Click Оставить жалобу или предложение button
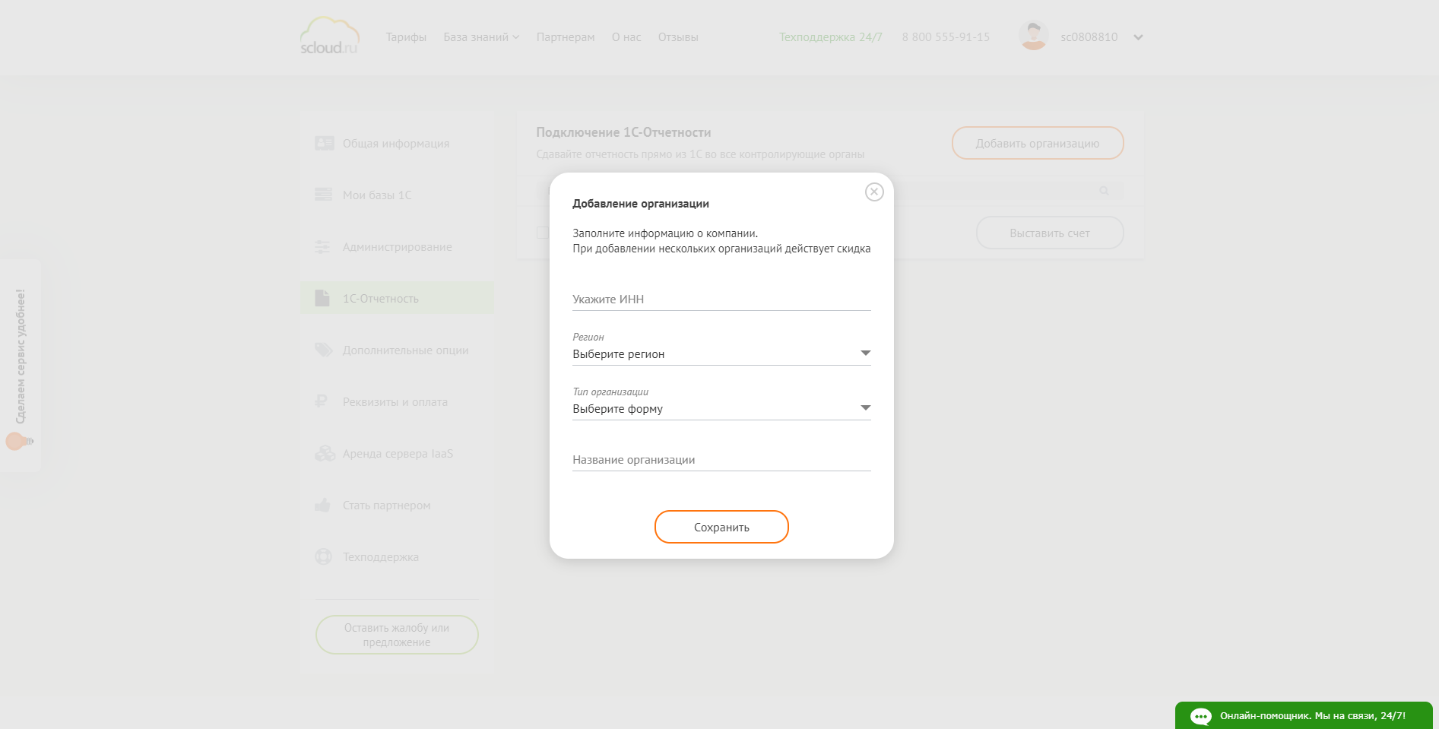 point(397,635)
